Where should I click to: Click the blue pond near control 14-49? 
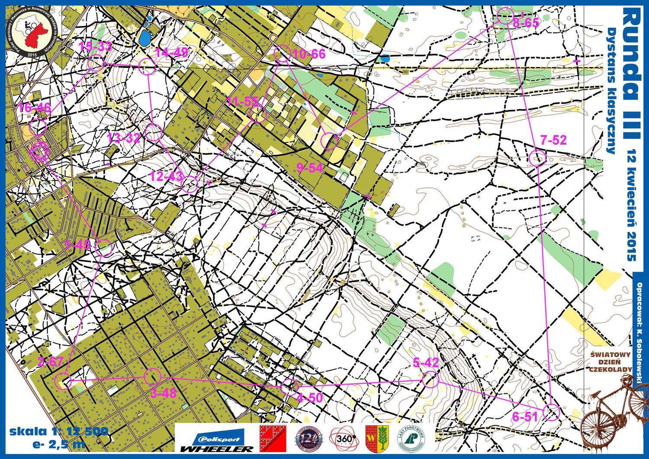pos(144,39)
